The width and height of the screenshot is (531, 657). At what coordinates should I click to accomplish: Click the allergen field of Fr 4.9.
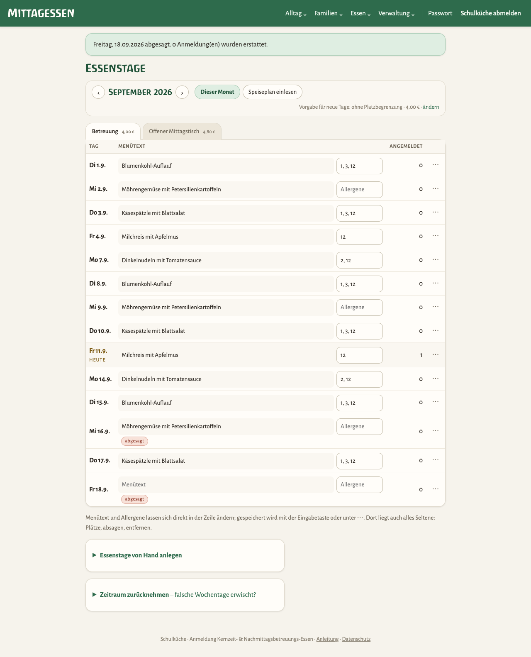tap(360, 237)
